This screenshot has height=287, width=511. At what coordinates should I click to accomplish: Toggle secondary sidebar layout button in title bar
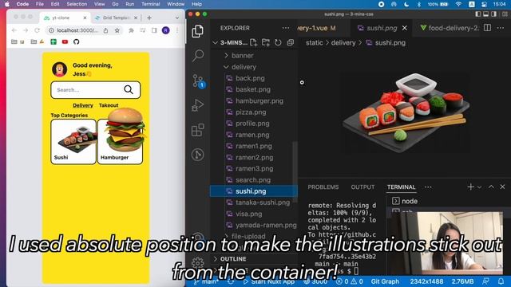[494, 14]
